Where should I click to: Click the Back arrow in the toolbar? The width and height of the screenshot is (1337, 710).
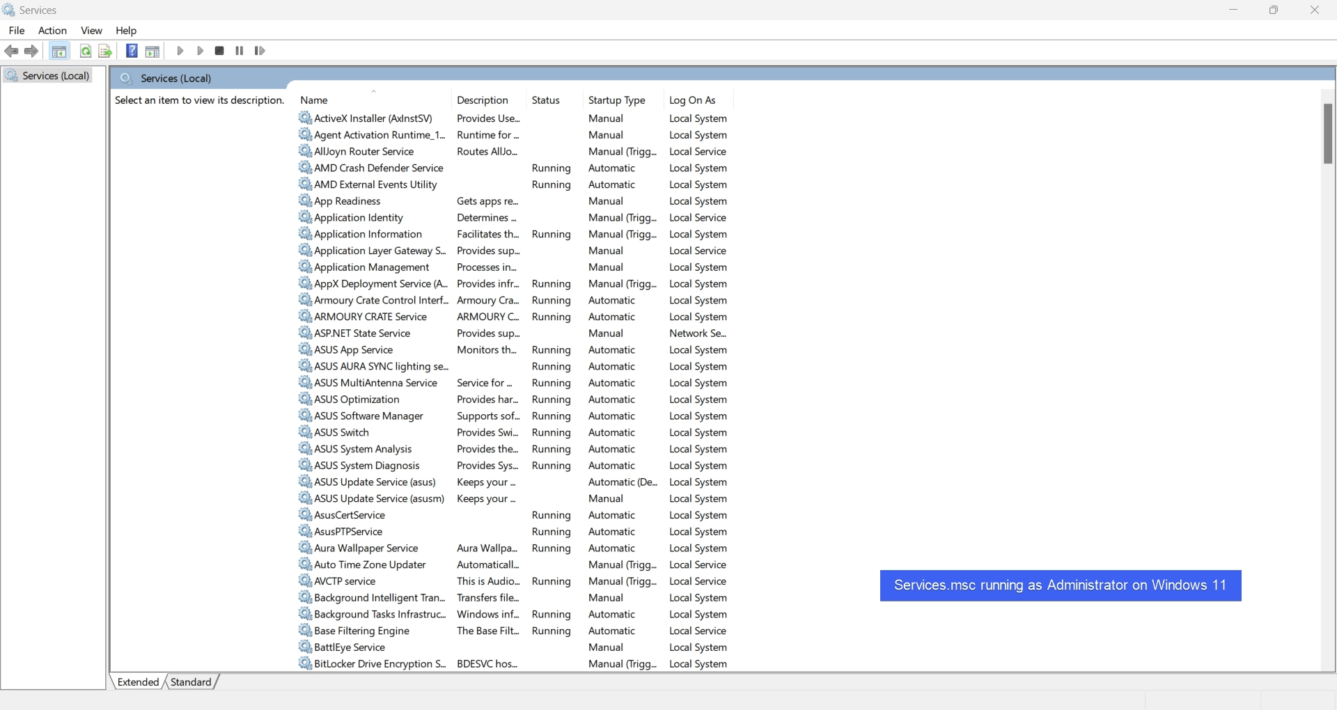tap(11, 51)
